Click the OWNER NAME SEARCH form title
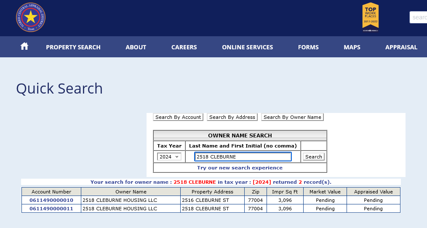 point(240,136)
